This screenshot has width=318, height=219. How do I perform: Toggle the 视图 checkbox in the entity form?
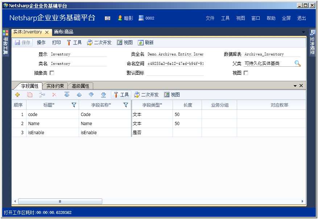click(x=246, y=73)
